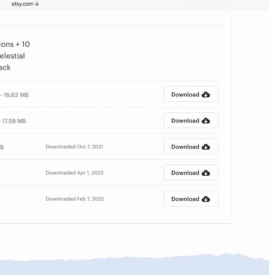Click the partial "B" size text in third row
Viewport: 269px width, 275px height.
(x=2, y=147)
